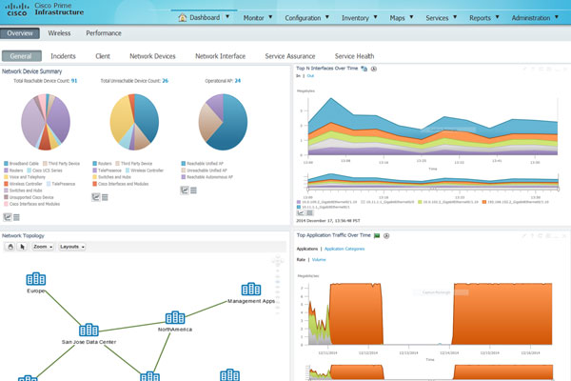Click the Europe site icon in topology
This screenshot has height=381, width=571.
tap(36, 279)
